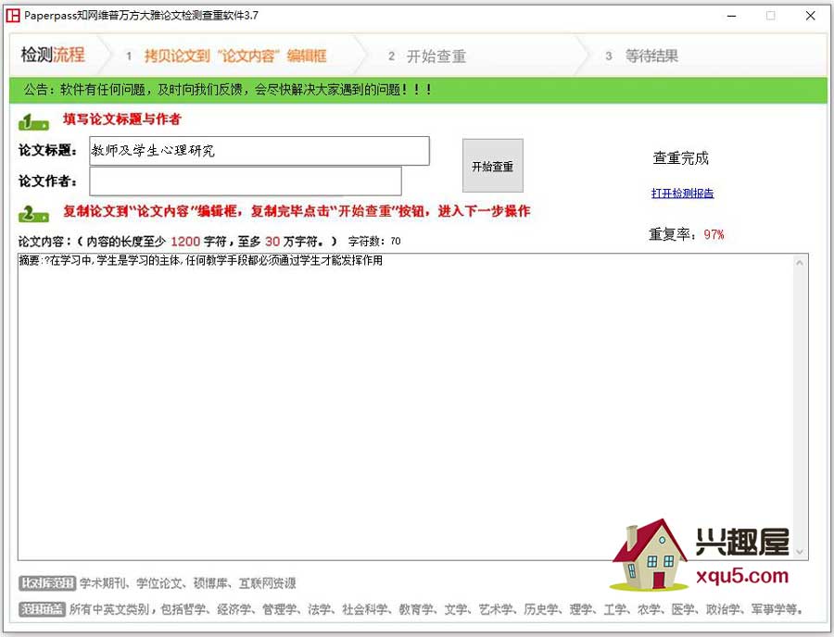
Task: Click the 学术期刊、学位论文、硕博库、互联网资源 text
Action: 188,583
